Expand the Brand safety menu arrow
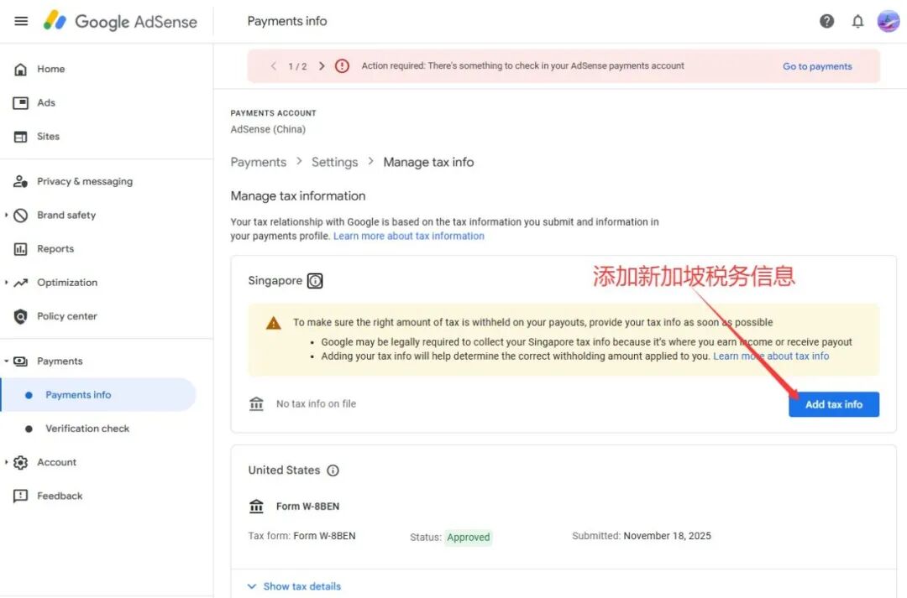The height and width of the screenshot is (598, 907). point(7,215)
